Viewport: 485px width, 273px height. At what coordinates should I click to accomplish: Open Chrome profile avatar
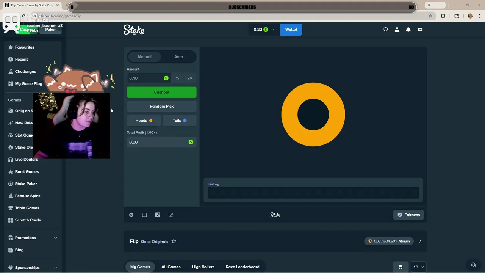(x=470, y=16)
